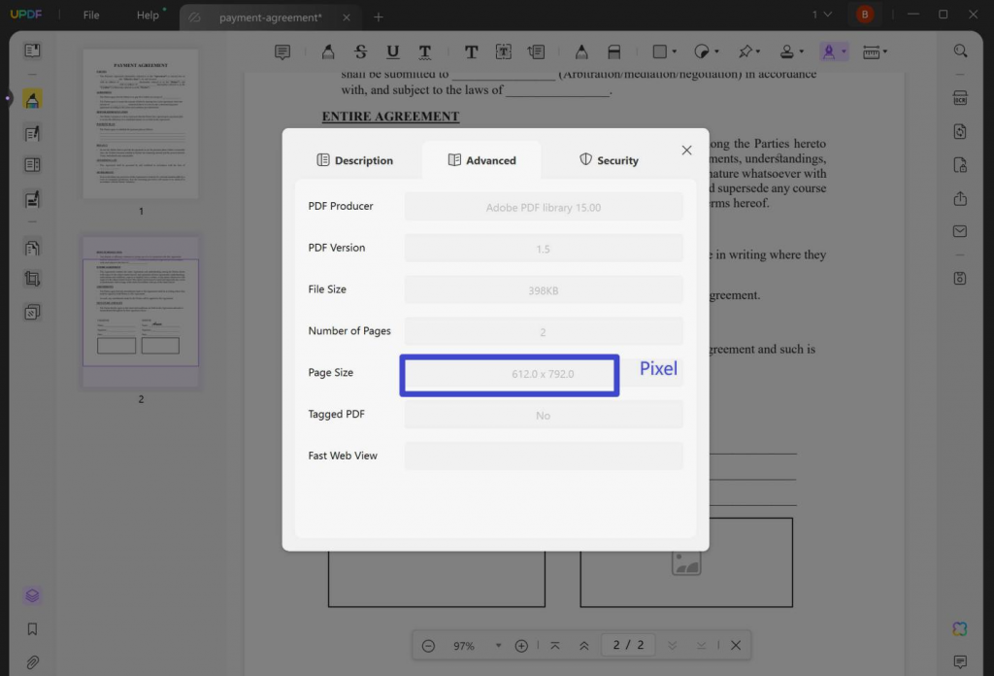Screen dimensions: 994x676
Task: Select the Underline annotation tool
Action: pos(392,51)
